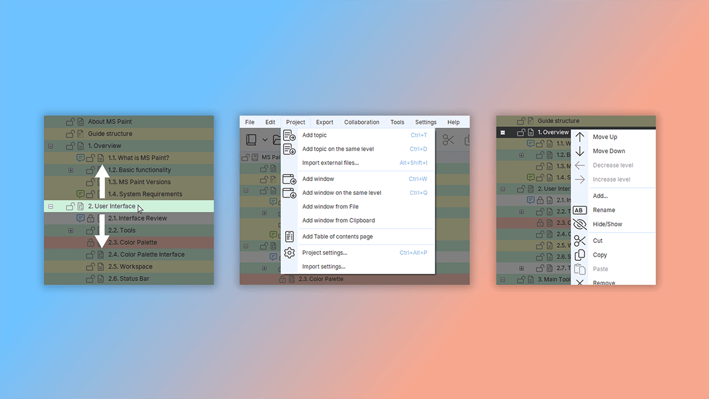Click the Add topic icon in Project menu
This screenshot has height=399, width=709.
(289, 135)
